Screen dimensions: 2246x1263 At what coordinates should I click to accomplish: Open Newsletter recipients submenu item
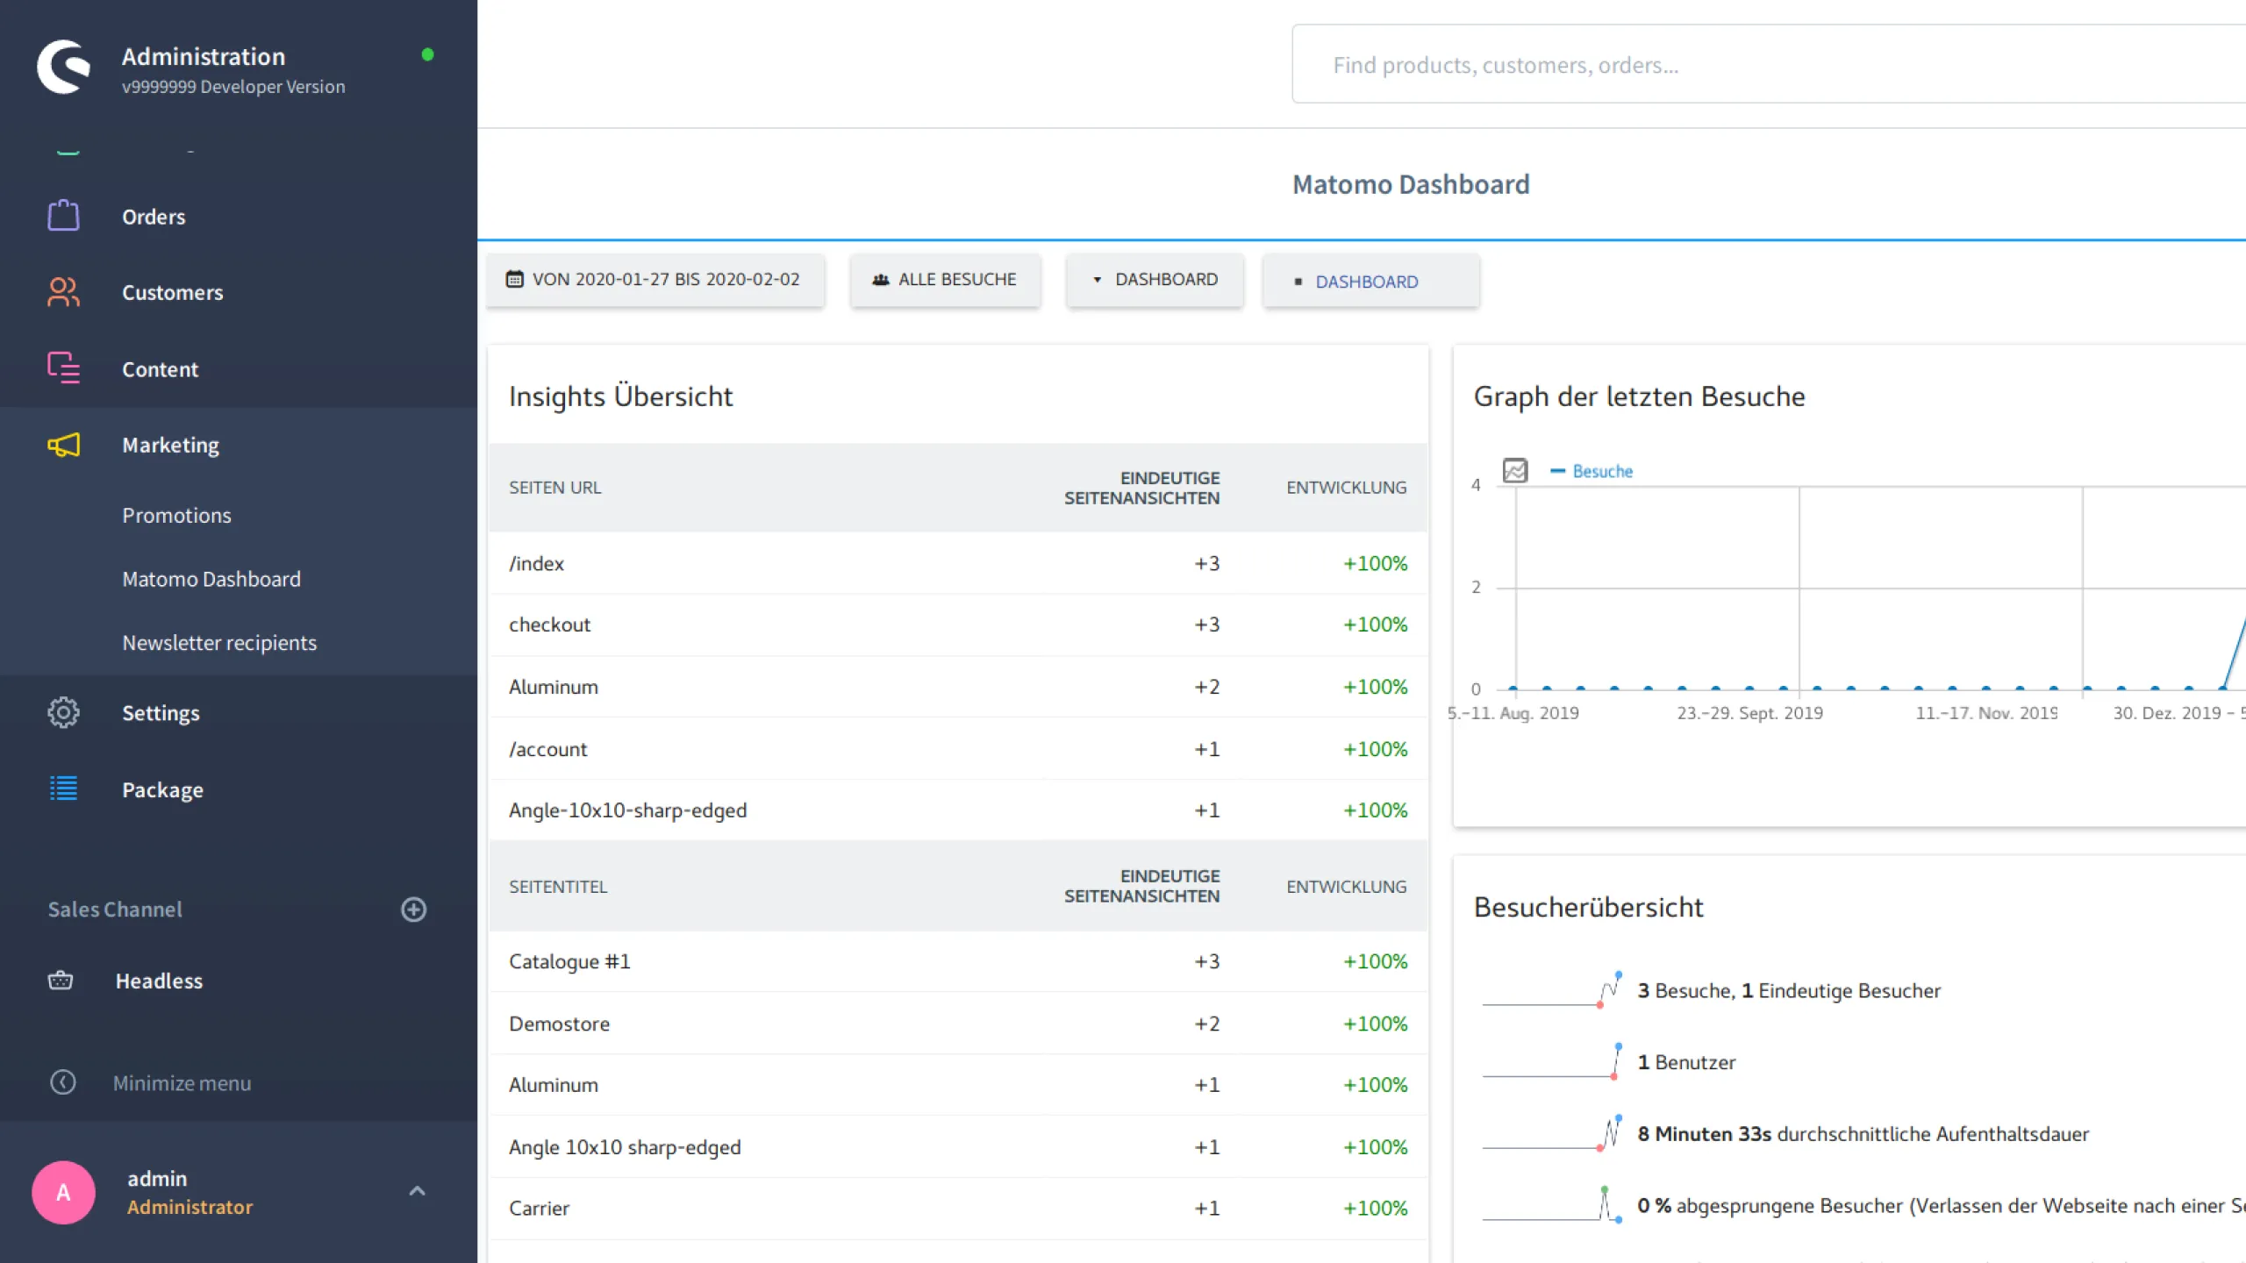[x=219, y=643]
